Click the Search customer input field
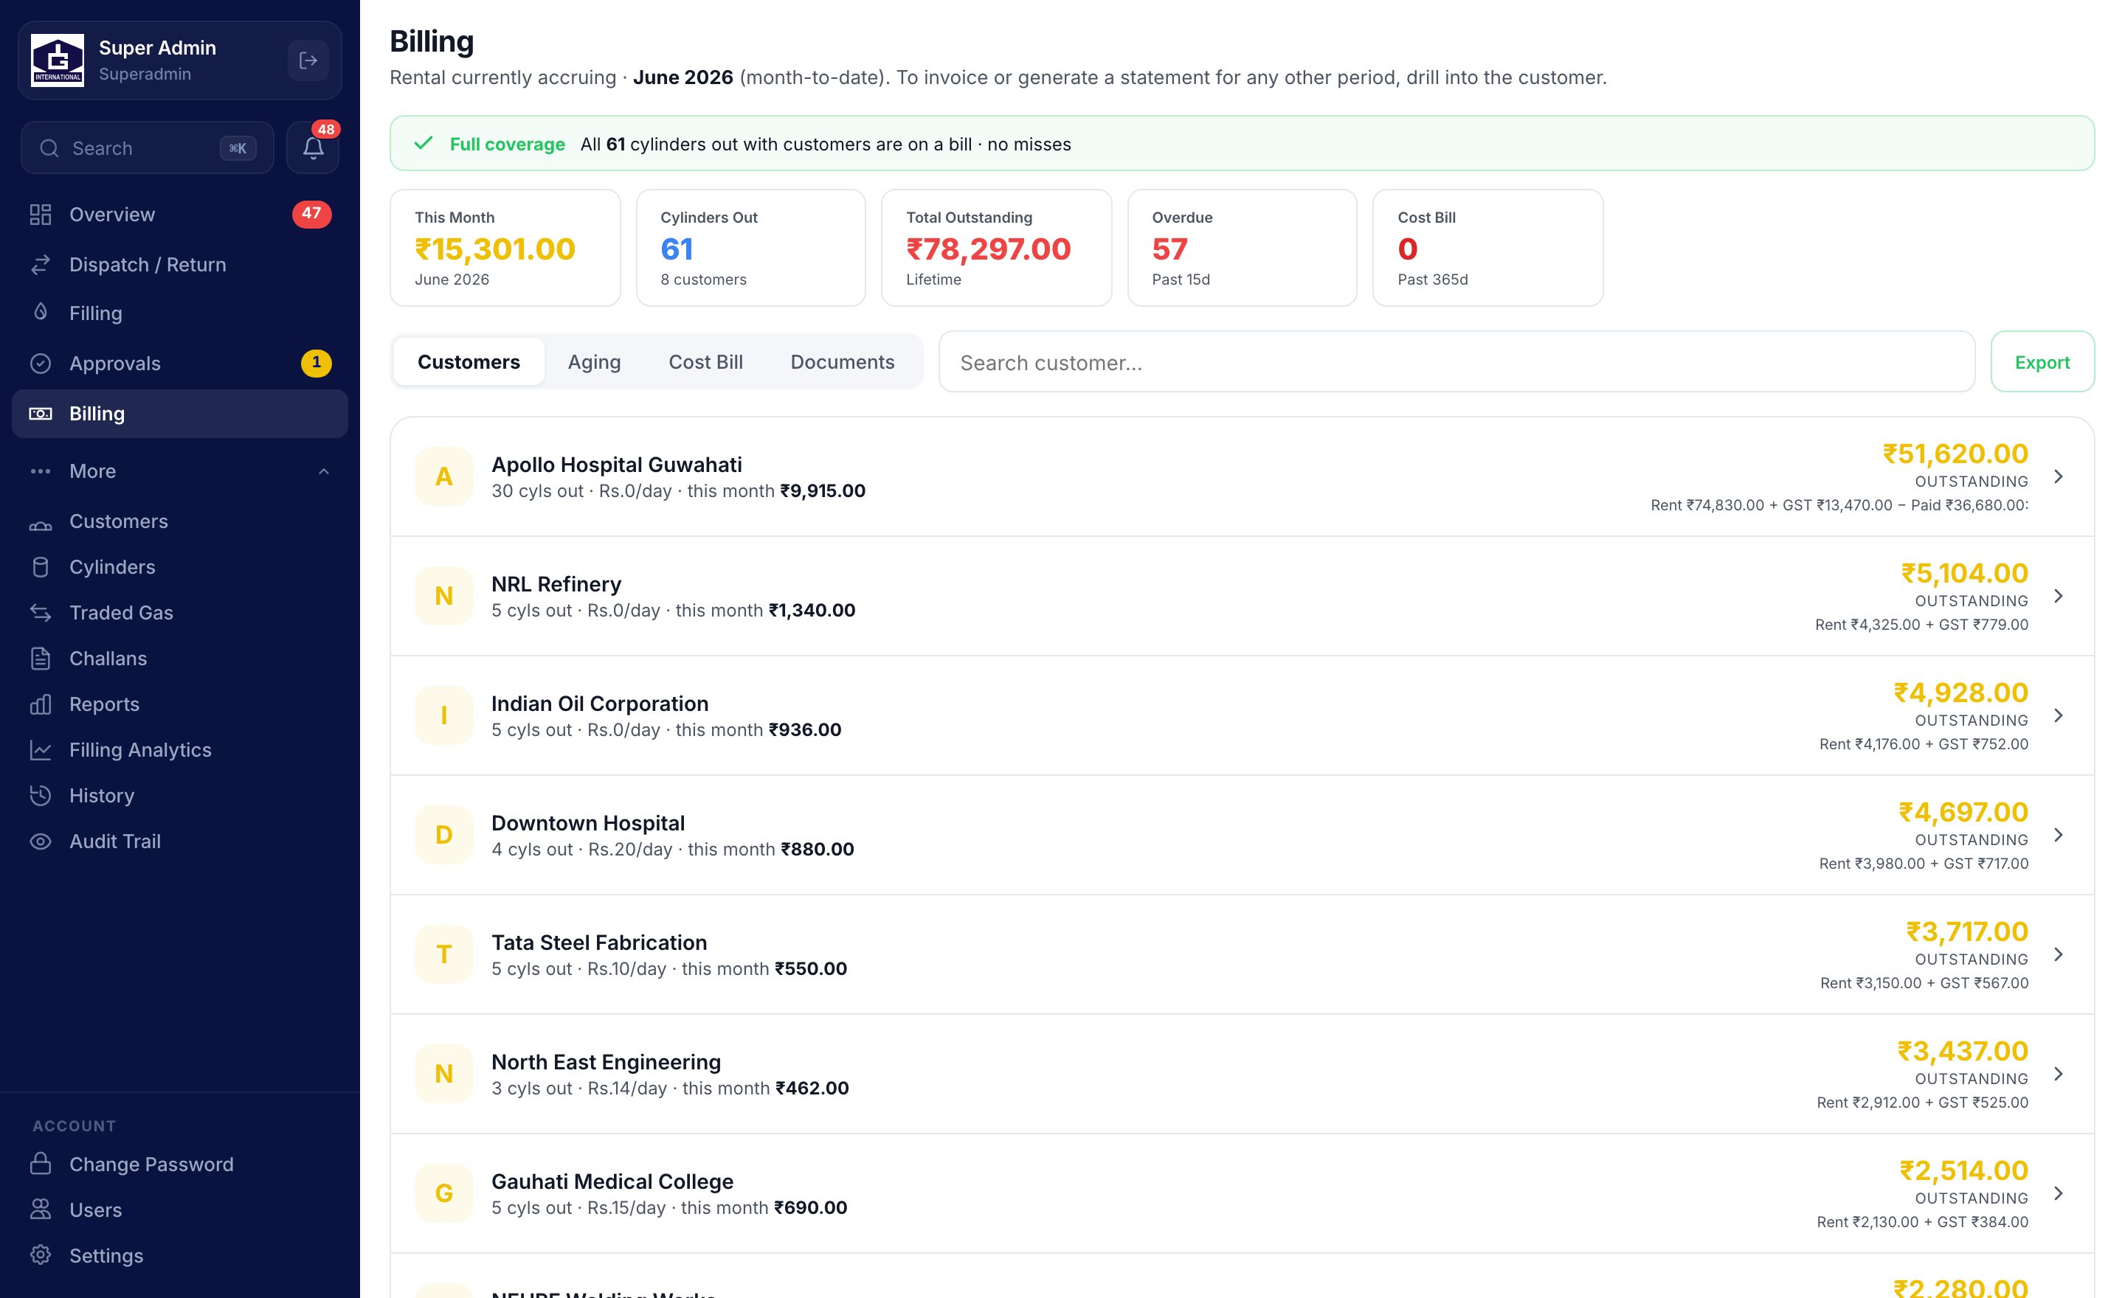Image resolution: width=2125 pixels, height=1298 pixels. [1456, 362]
